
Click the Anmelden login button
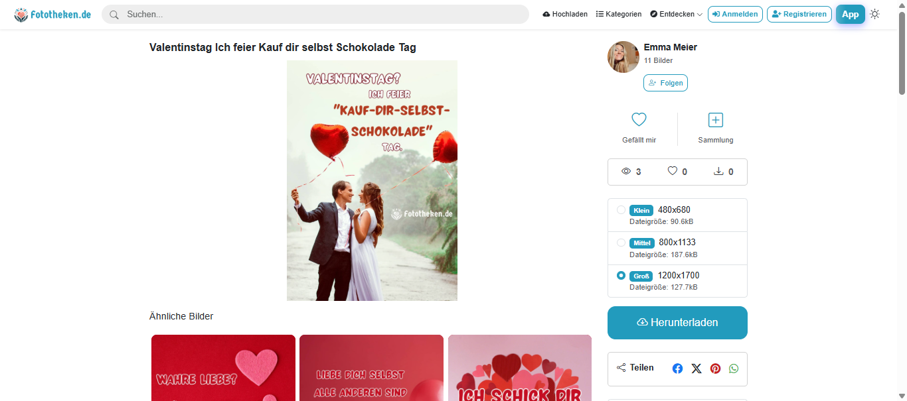(x=735, y=14)
